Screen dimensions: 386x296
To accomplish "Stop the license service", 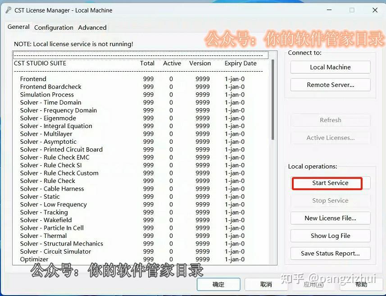I will coord(330,200).
